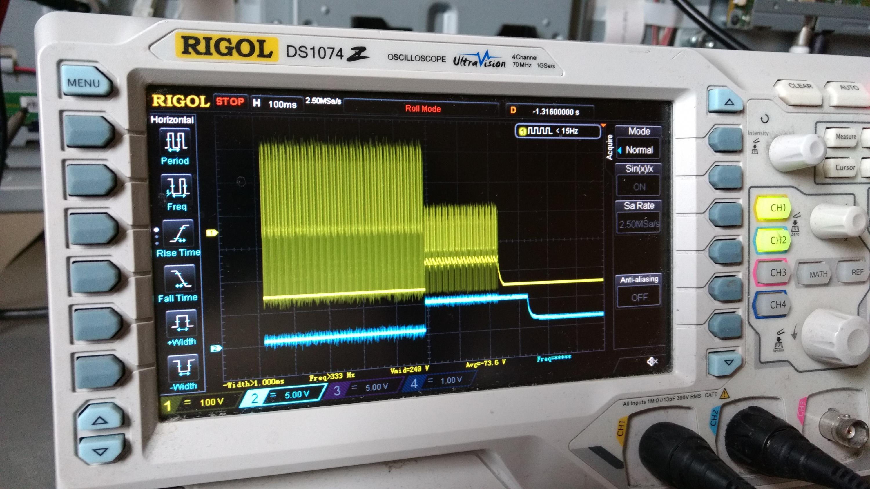Select the Horizontal measurement tab header
This screenshot has height=489, width=870.
(172, 120)
